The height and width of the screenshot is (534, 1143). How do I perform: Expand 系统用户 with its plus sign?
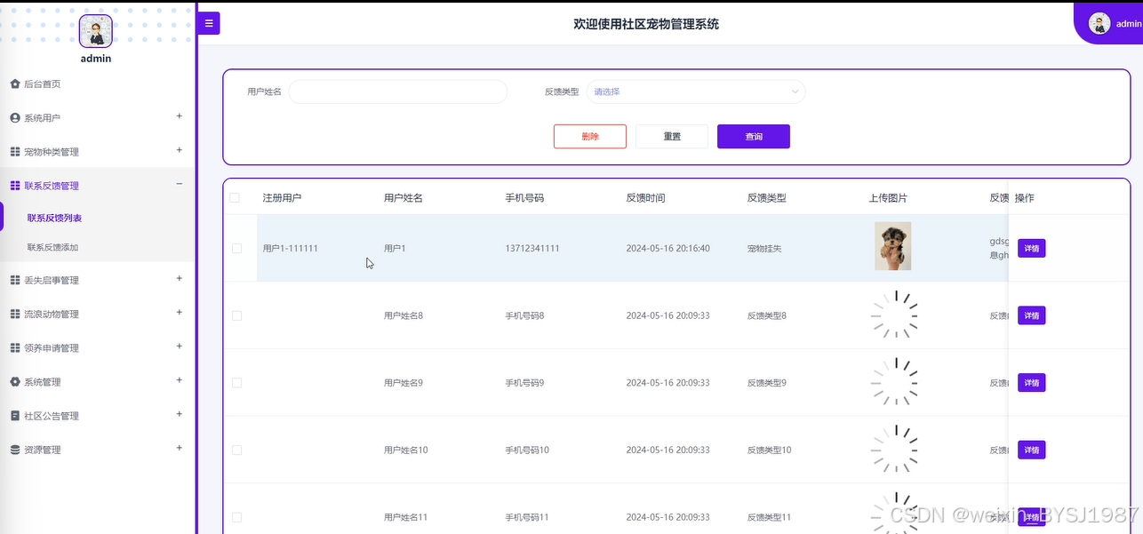pos(179,116)
